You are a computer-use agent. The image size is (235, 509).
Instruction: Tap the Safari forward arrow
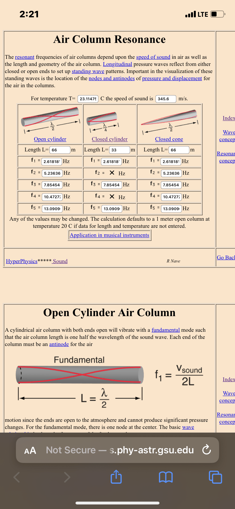(67, 477)
